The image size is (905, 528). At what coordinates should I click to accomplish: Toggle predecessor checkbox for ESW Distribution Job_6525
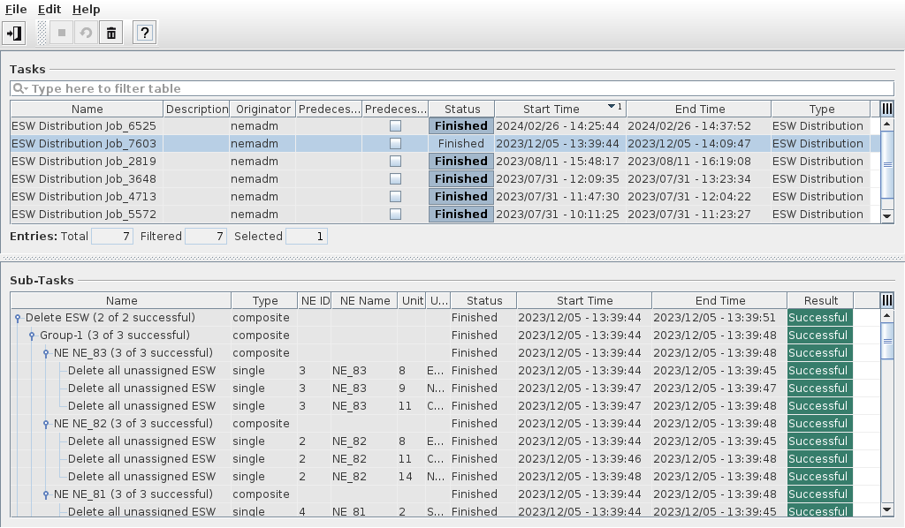(x=395, y=126)
